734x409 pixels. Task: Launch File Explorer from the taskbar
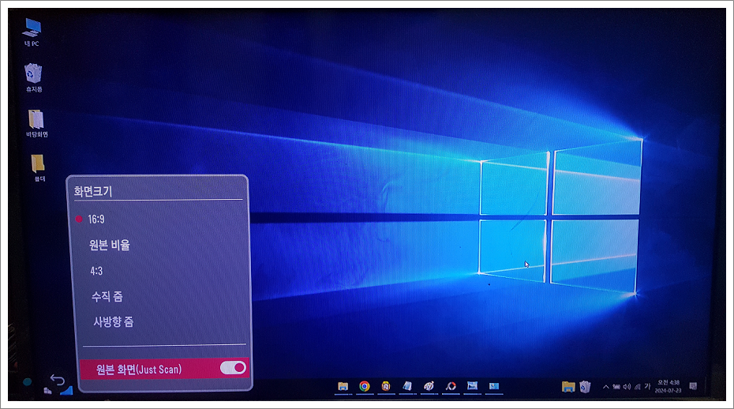tap(343, 386)
